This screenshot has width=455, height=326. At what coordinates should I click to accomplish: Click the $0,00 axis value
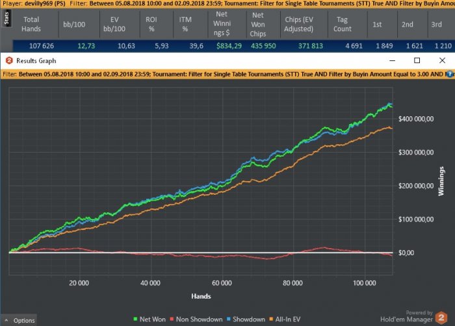point(406,253)
